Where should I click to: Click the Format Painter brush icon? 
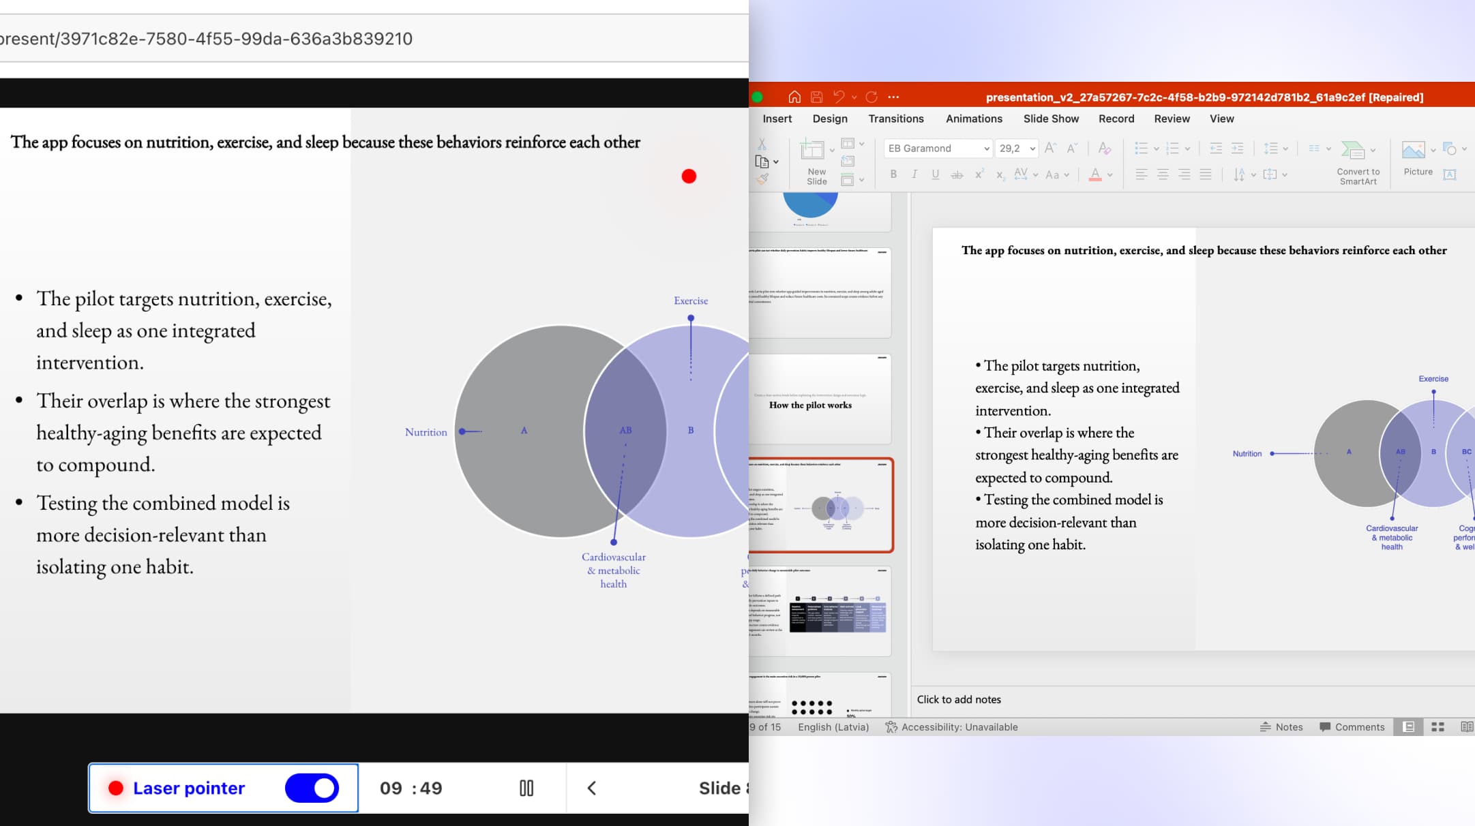pyautogui.click(x=762, y=179)
